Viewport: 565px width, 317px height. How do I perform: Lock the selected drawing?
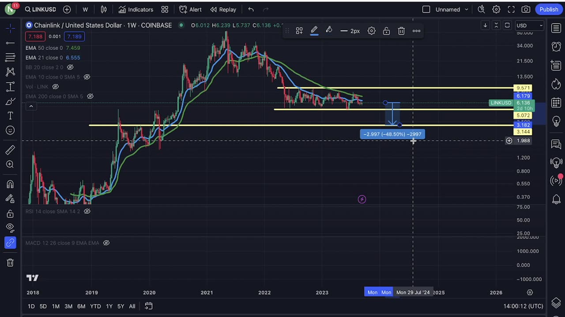386,31
